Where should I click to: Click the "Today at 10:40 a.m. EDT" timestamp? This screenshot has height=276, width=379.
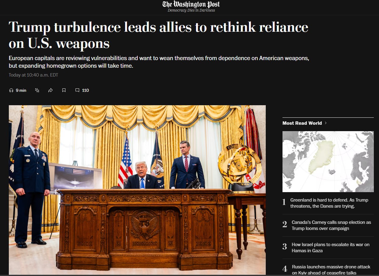click(33, 75)
